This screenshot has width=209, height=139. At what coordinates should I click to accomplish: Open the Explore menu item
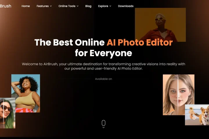coord(103,6)
